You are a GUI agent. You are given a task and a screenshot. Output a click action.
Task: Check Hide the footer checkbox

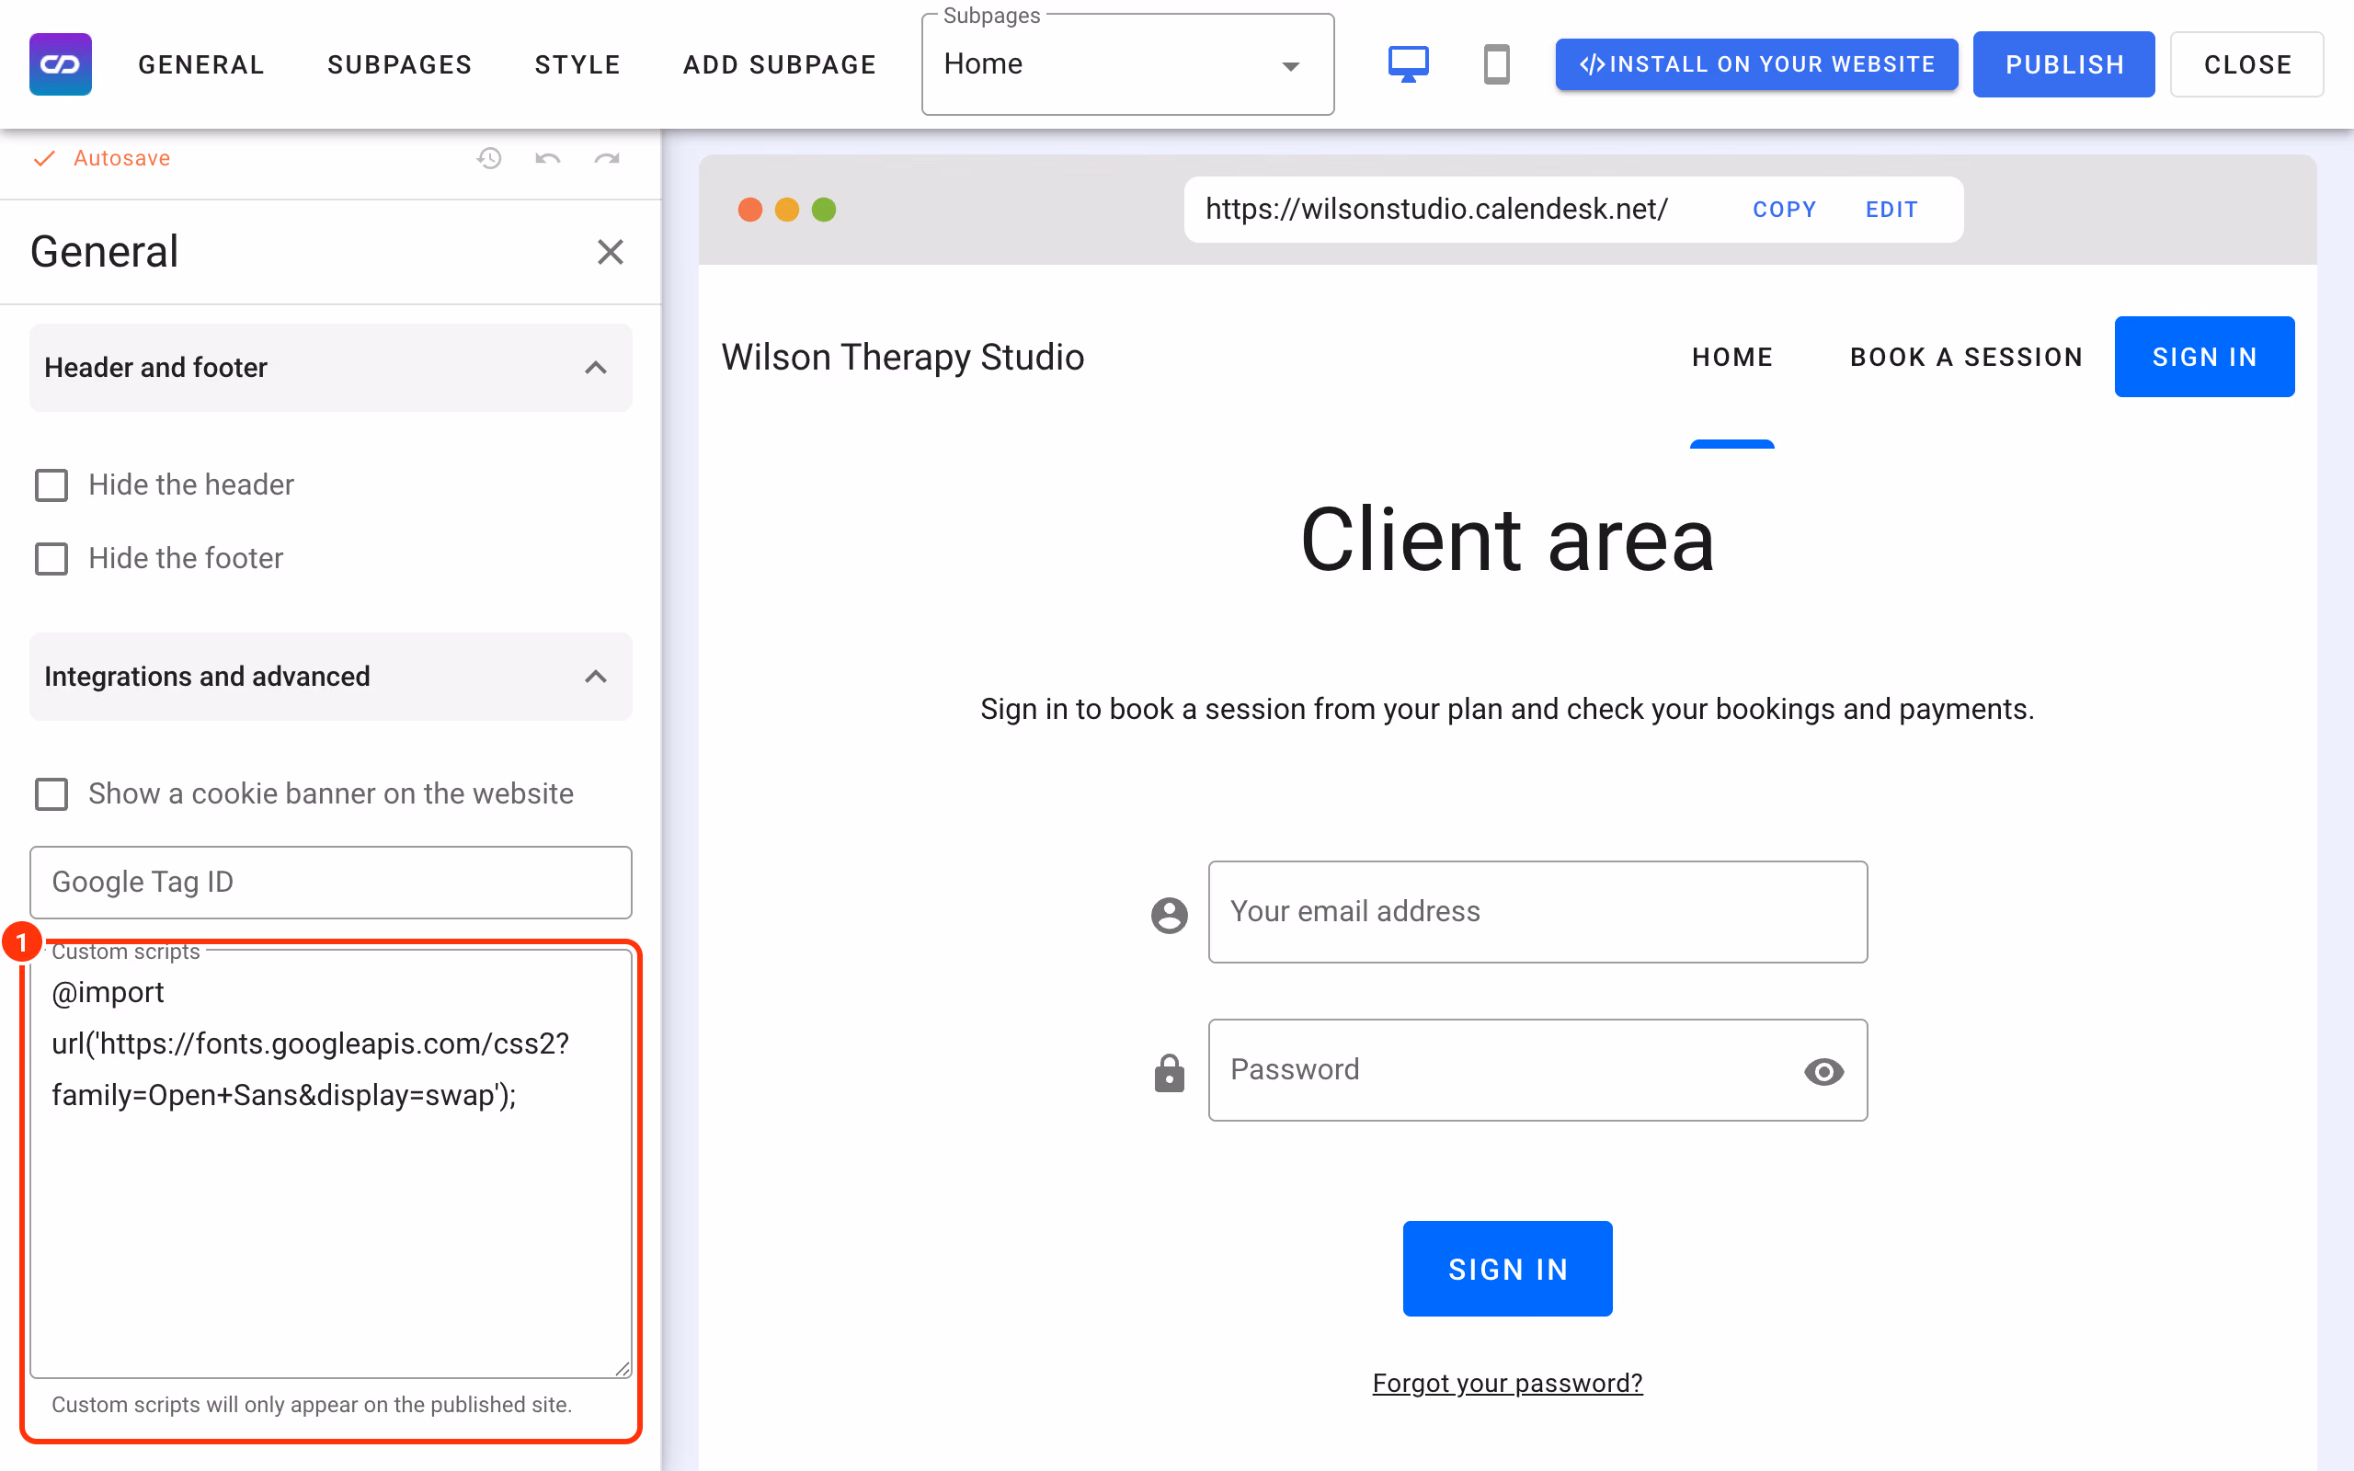click(51, 558)
